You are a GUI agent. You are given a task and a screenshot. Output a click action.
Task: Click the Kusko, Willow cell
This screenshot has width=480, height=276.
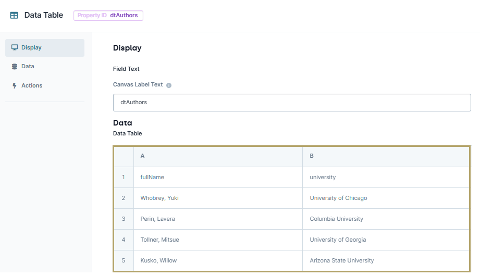(x=218, y=260)
